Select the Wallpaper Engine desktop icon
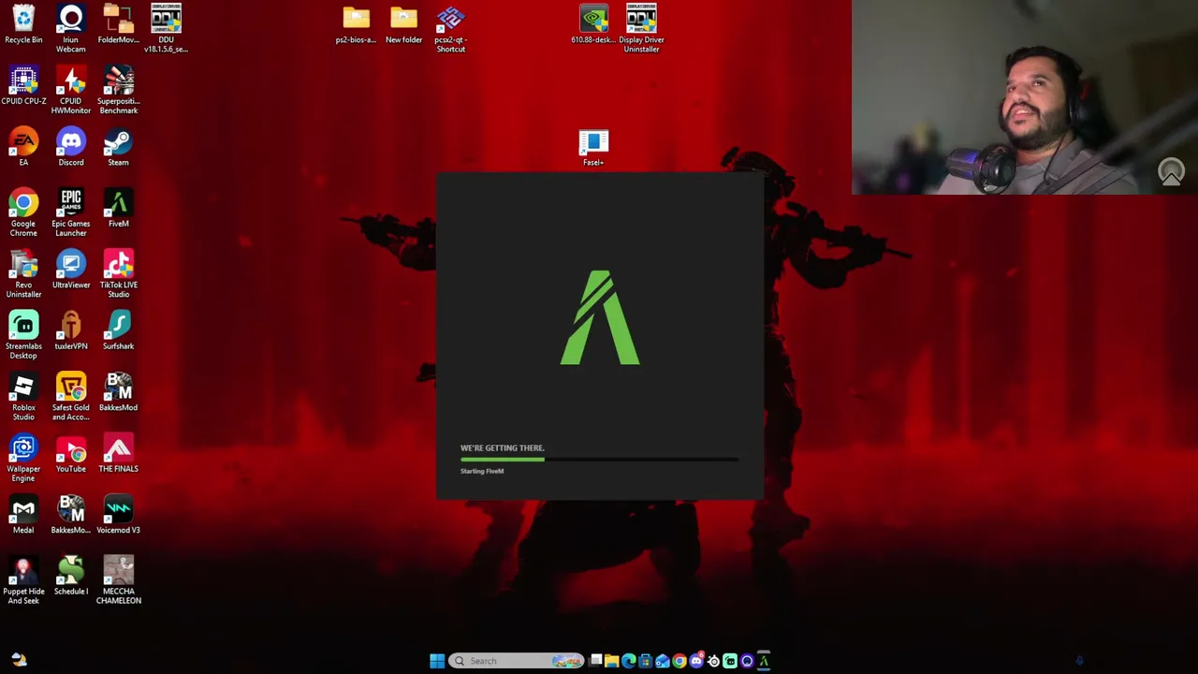This screenshot has width=1198, height=674. tap(23, 458)
